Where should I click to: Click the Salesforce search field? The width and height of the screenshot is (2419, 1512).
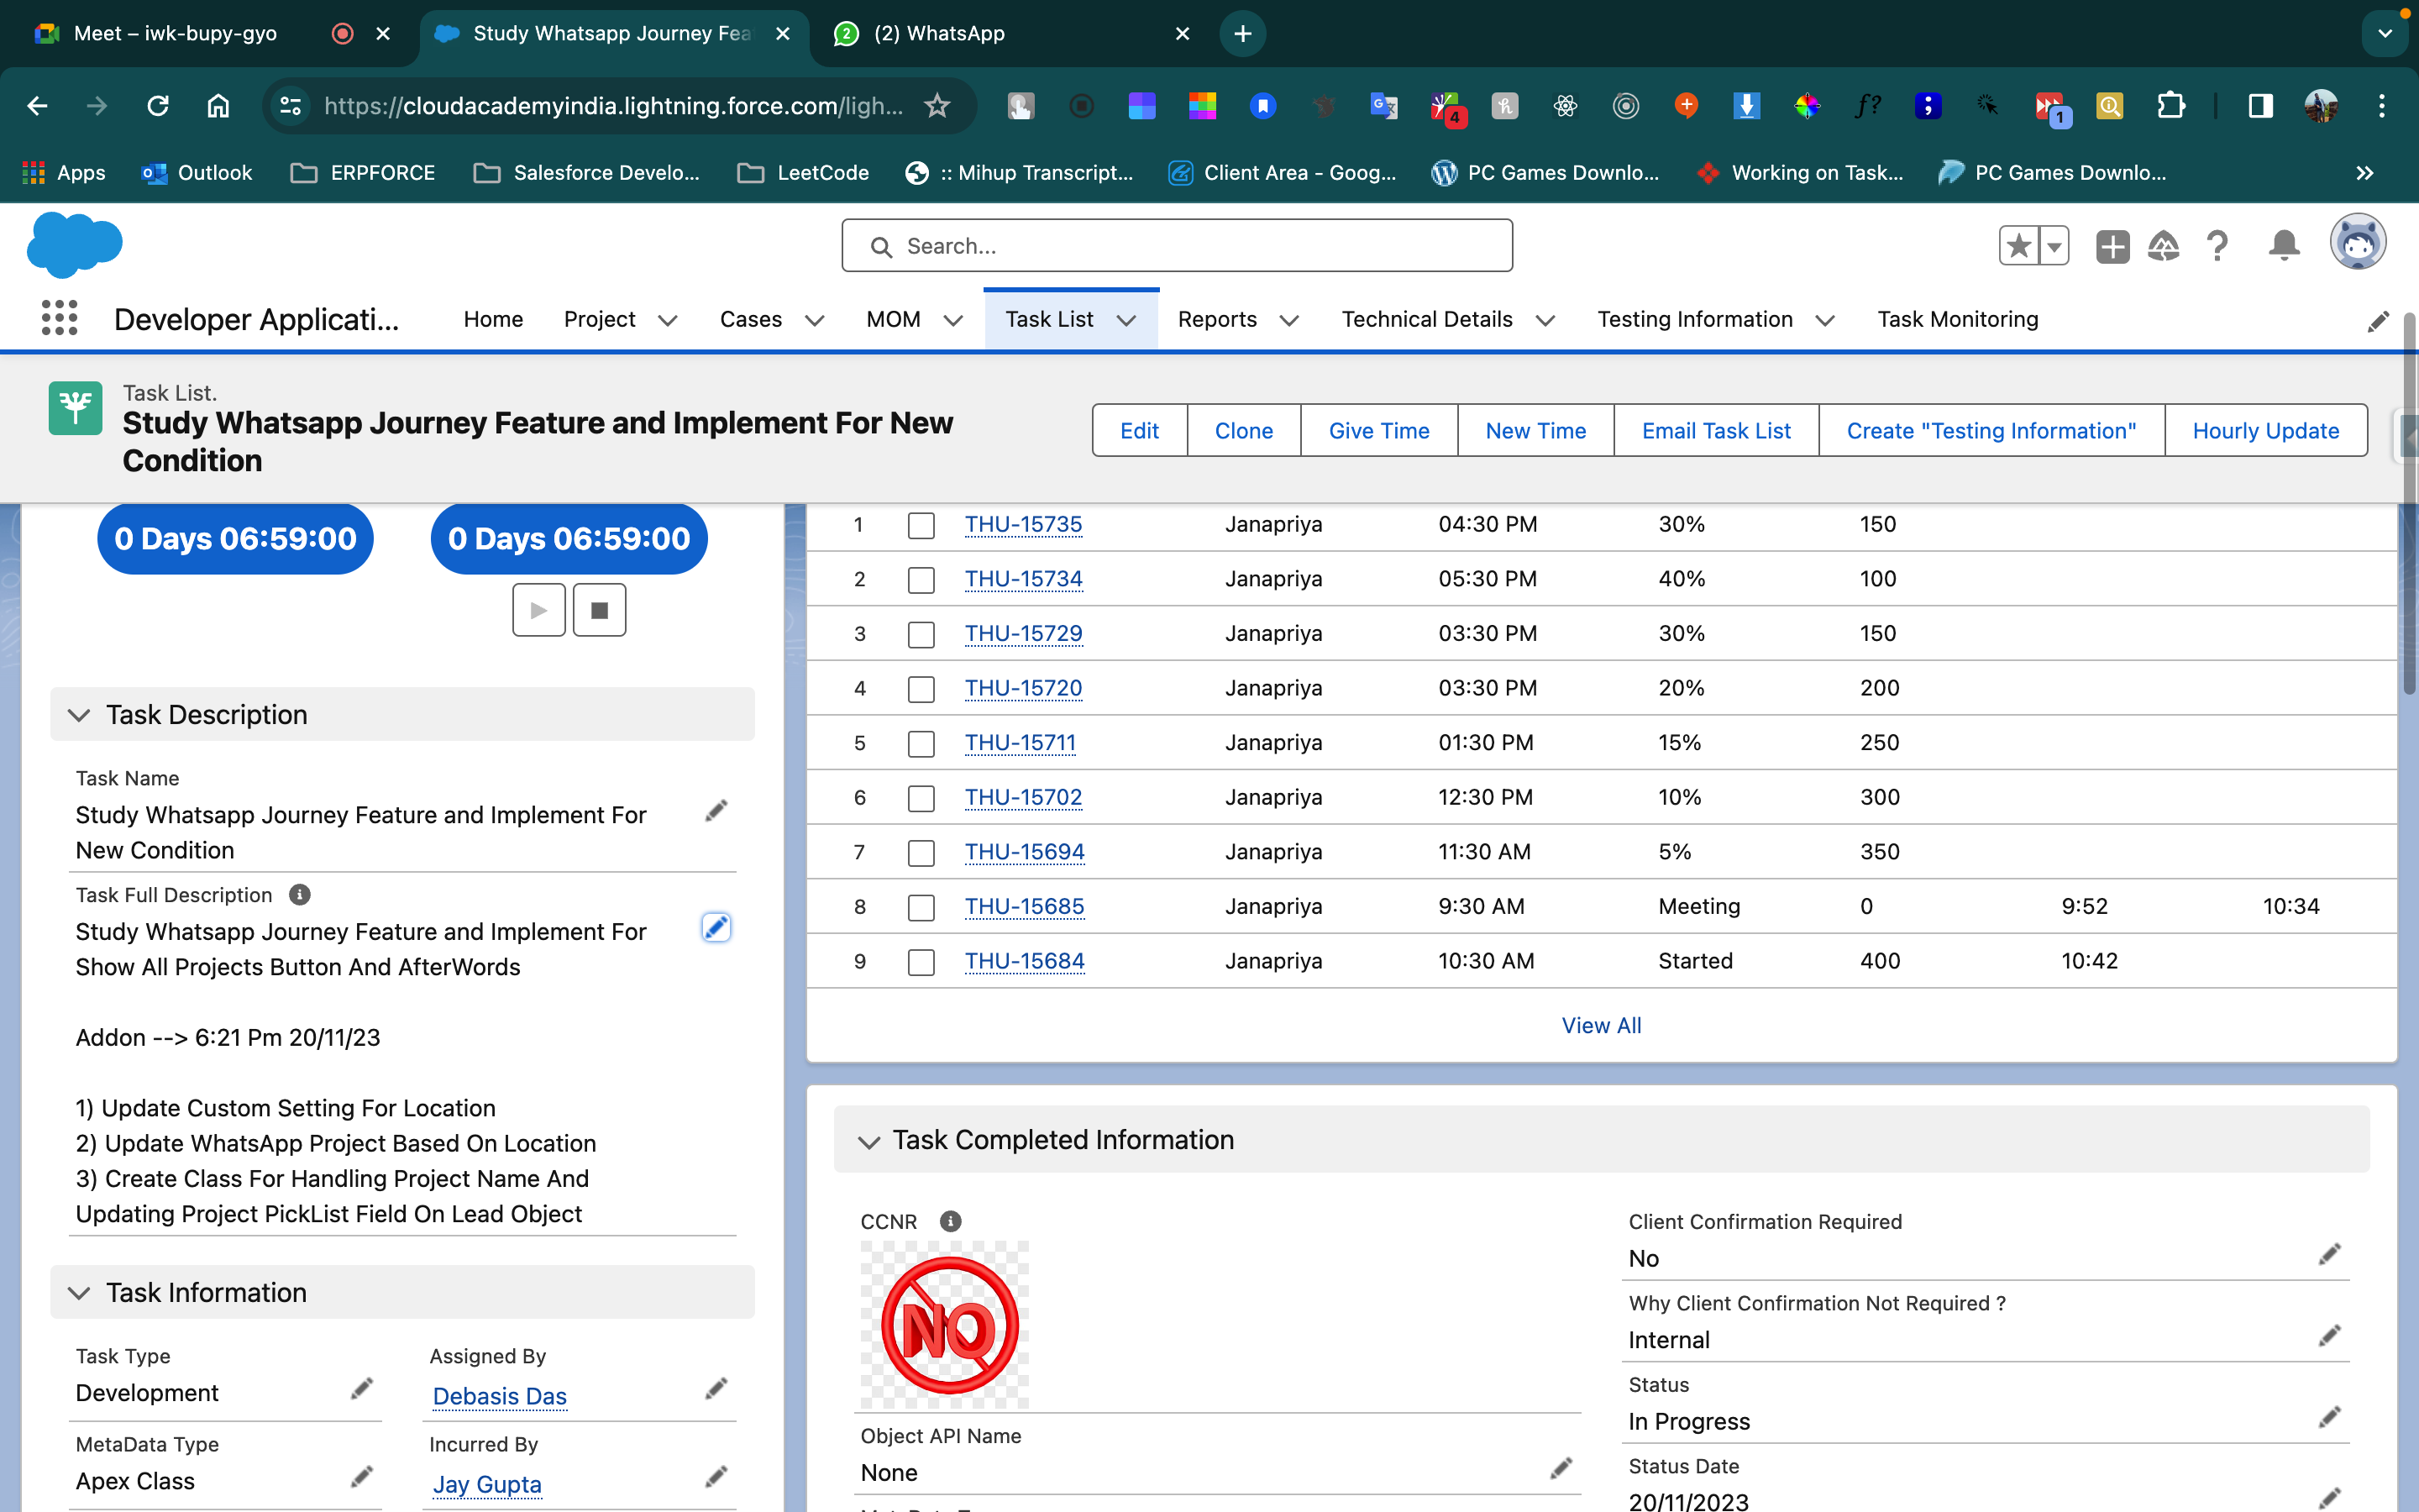pos(1177,246)
